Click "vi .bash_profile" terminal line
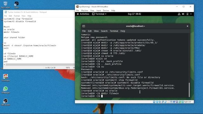The height and width of the screenshot is (114, 203). (x=102, y=61)
